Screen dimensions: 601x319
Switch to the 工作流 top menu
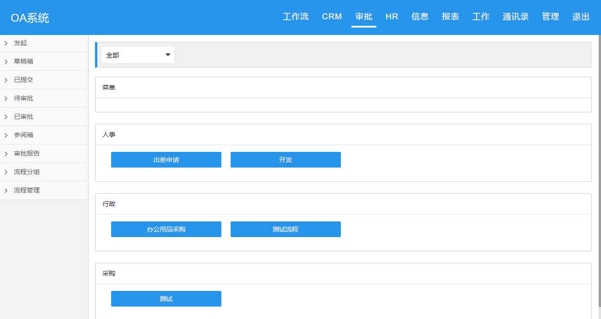point(296,17)
